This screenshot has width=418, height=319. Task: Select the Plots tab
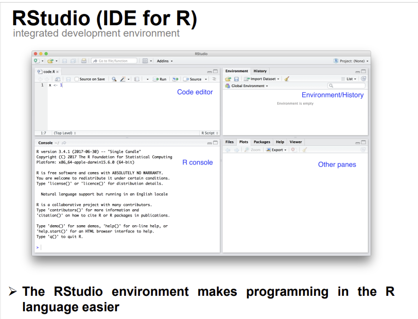[243, 142]
